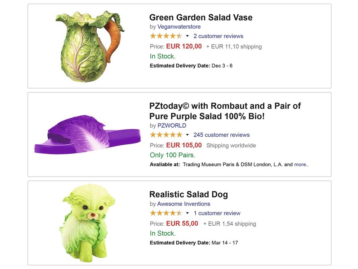Image resolution: width=358 pixels, height=269 pixels.
Task: Open the PZtoday Rombaut Pure Purple Salad title
Action: tap(225, 111)
